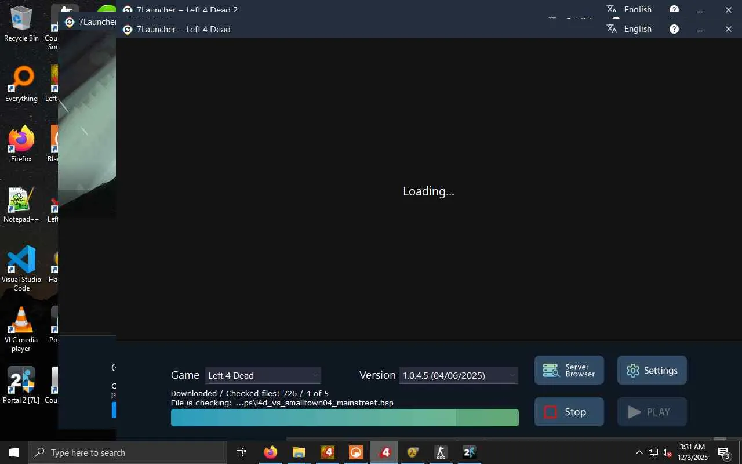This screenshot has height=464, width=742.
Task: Open the clock showing 3:31 AM
Action: [x=693, y=452]
